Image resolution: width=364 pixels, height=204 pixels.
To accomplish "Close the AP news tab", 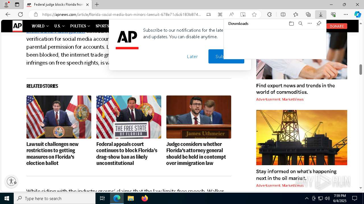I will pos(87,5).
